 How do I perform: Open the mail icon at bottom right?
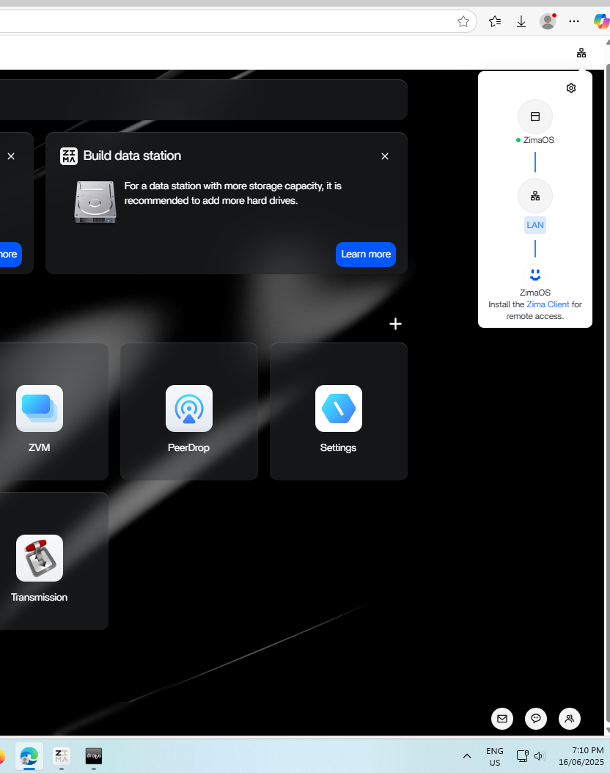point(502,719)
